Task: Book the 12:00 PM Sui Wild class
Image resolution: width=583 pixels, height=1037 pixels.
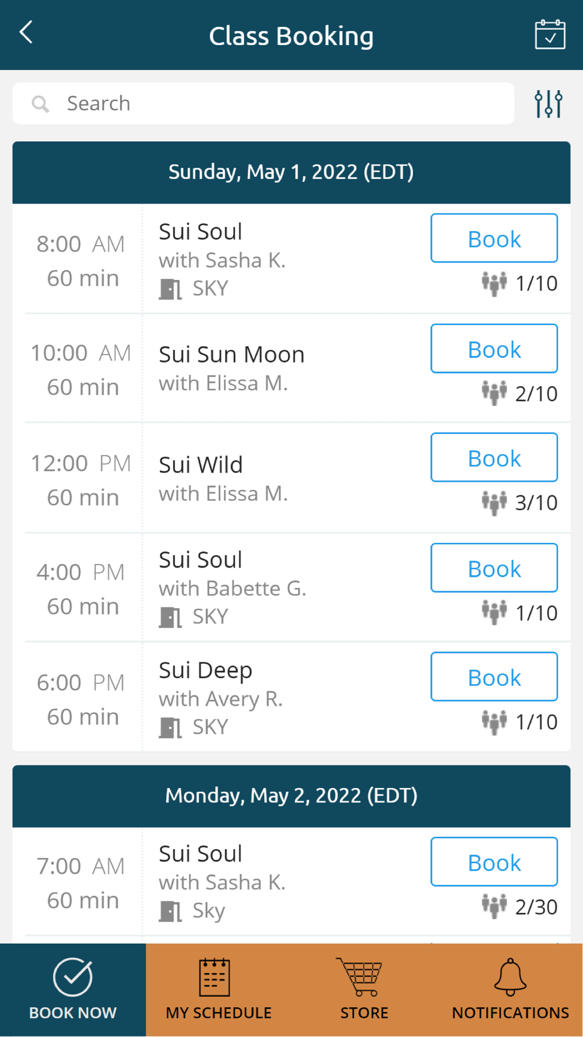Action: click(494, 457)
